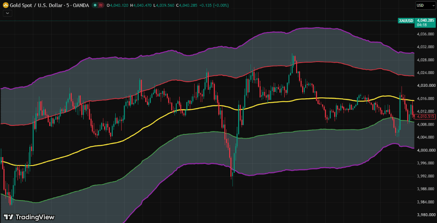This screenshot has width=437, height=223.
Task: Click the 4,020.000 price axis label
Action: point(425,86)
